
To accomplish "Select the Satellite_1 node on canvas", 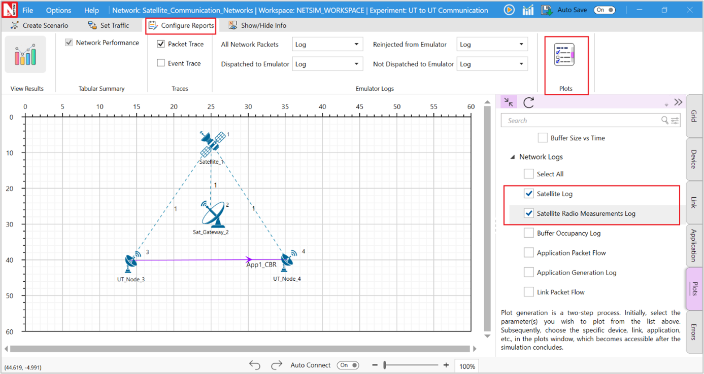I will click(x=213, y=144).
